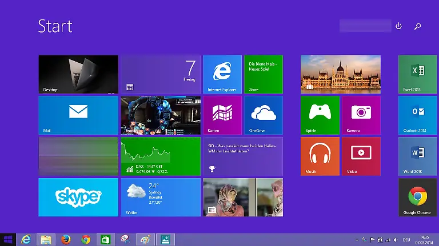
Task: Launch Firefox from the taskbar
Action: pyautogui.click(x=66, y=240)
